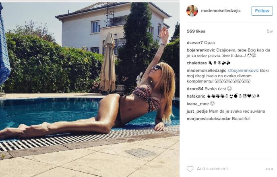The width and height of the screenshot is (277, 177).
Task: Open dsever7's profile from the comments
Action: pyautogui.click(x=195, y=43)
